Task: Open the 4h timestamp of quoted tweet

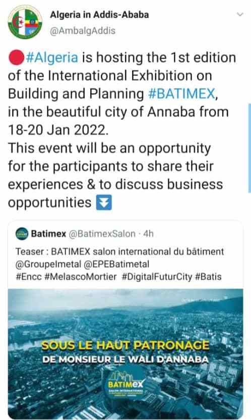Action: [148, 234]
